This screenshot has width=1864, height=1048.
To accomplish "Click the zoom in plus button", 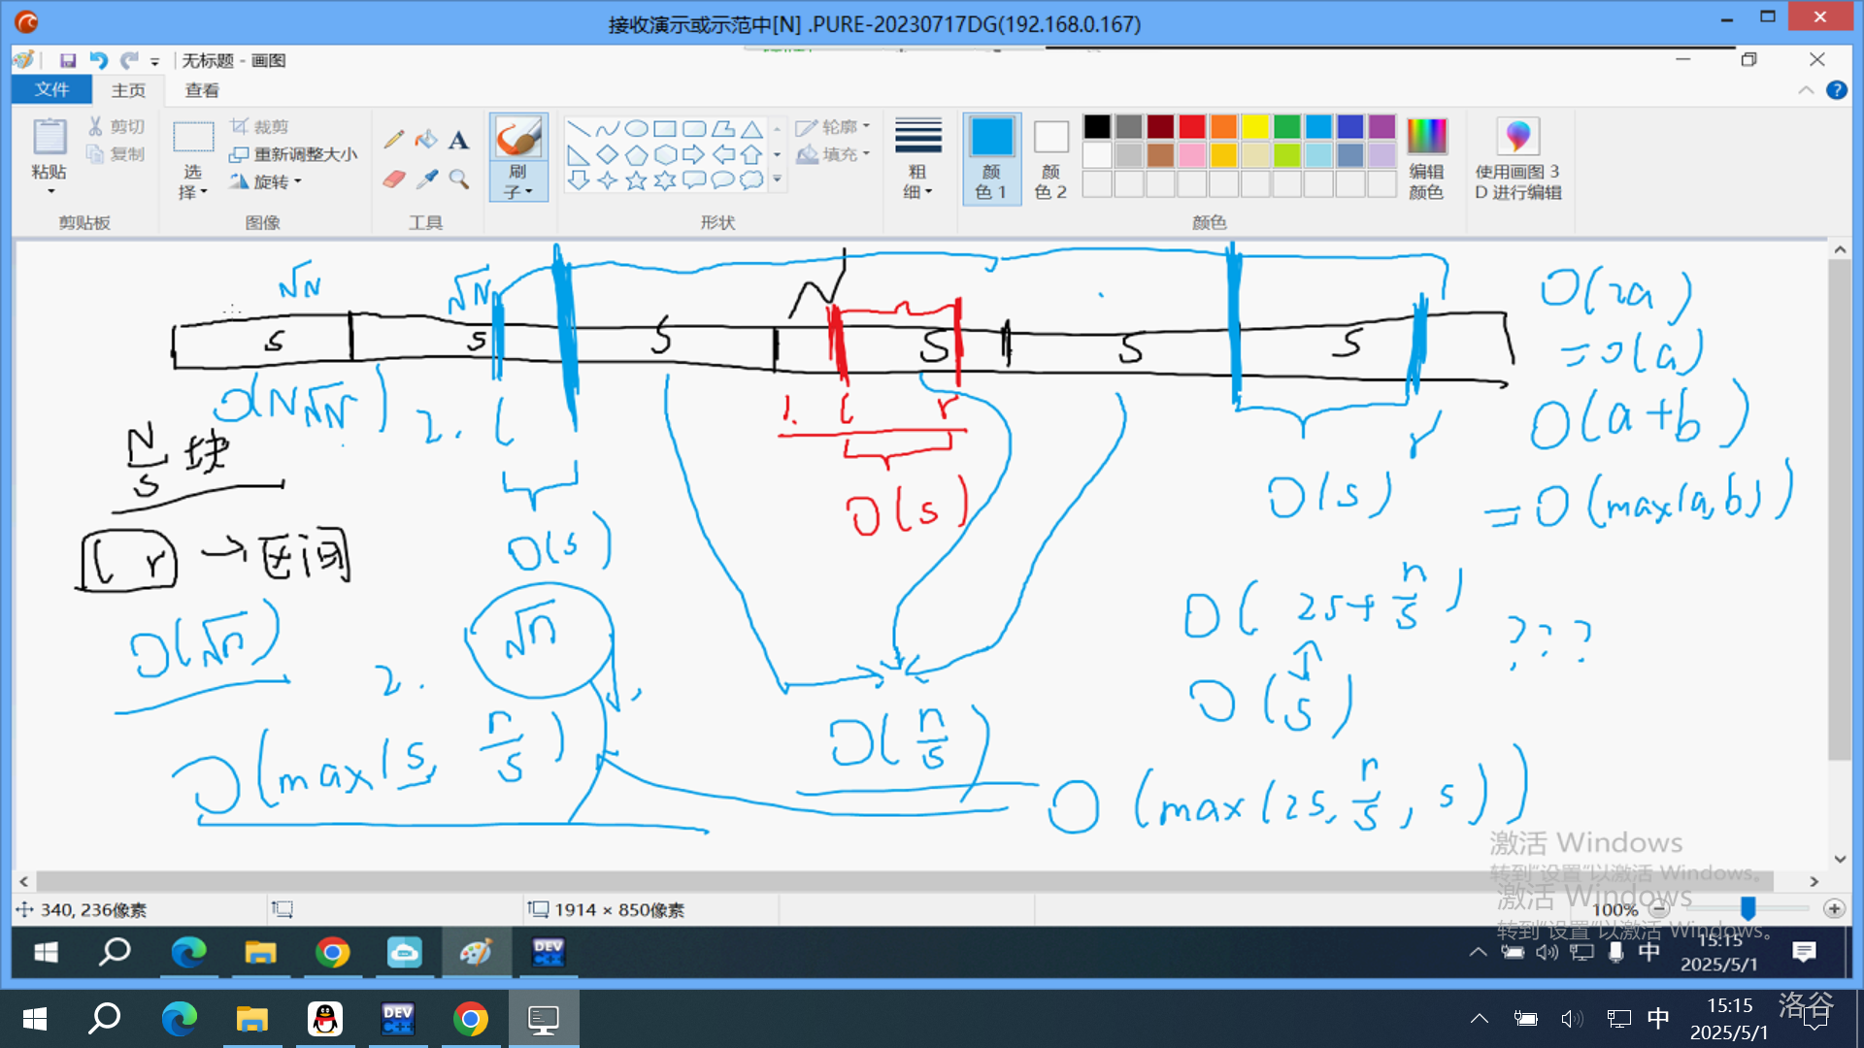I will pyautogui.click(x=1834, y=909).
